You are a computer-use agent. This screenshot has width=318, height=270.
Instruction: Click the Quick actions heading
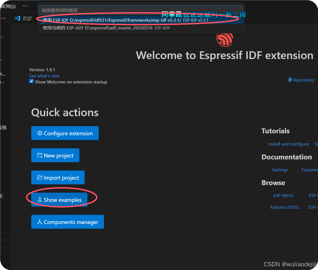pyautogui.click(x=65, y=113)
